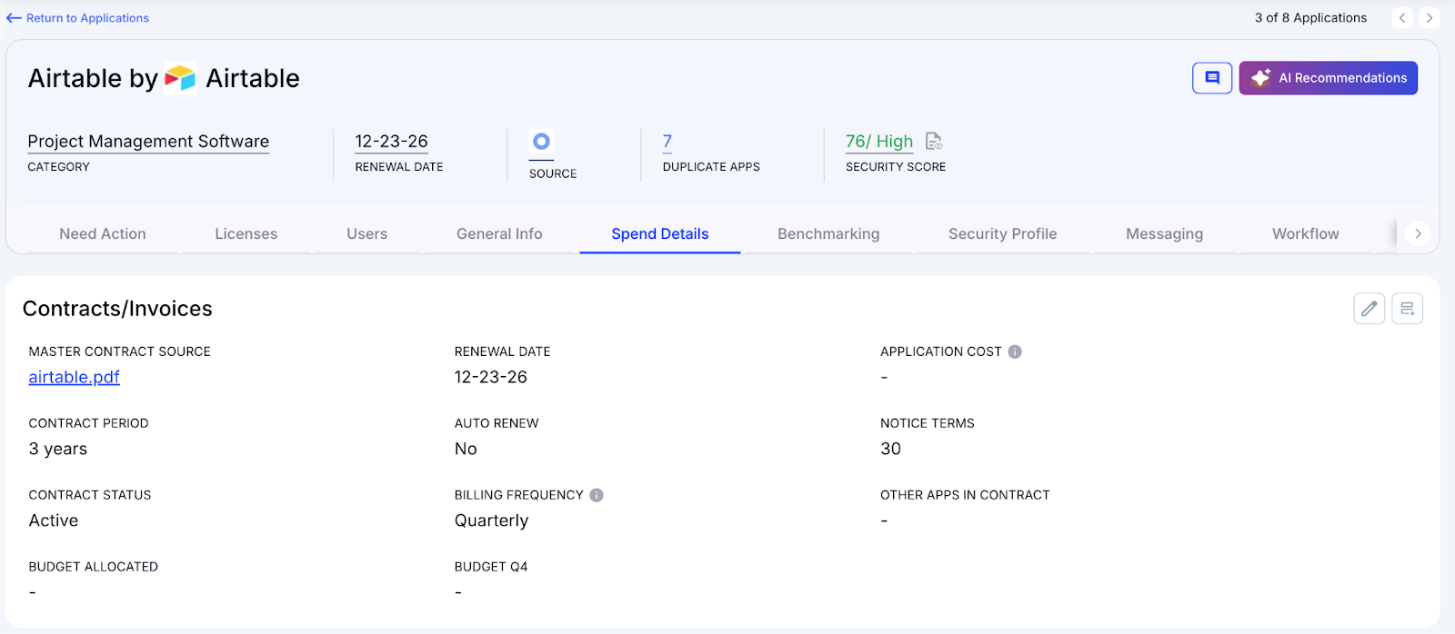Viewport: 1455px width, 634px height.
Task: Open the comments chat icon button
Action: [x=1212, y=78]
